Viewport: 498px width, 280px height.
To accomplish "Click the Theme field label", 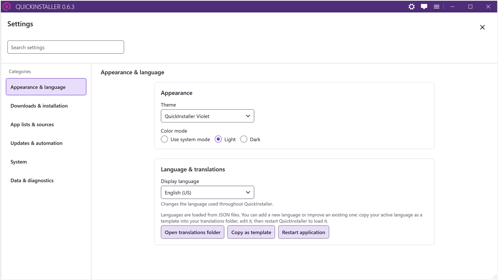I will [168, 105].
